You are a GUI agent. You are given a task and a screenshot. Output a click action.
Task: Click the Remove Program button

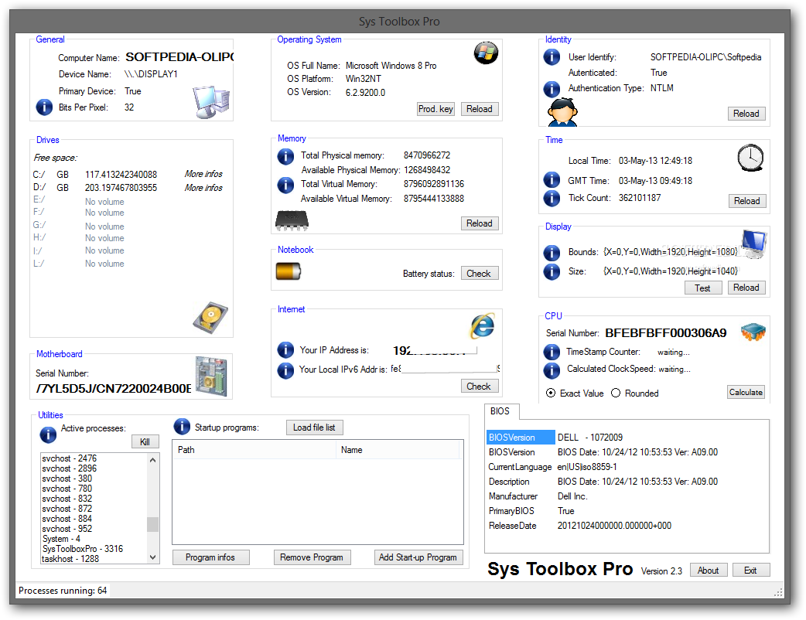pos(312,557)
